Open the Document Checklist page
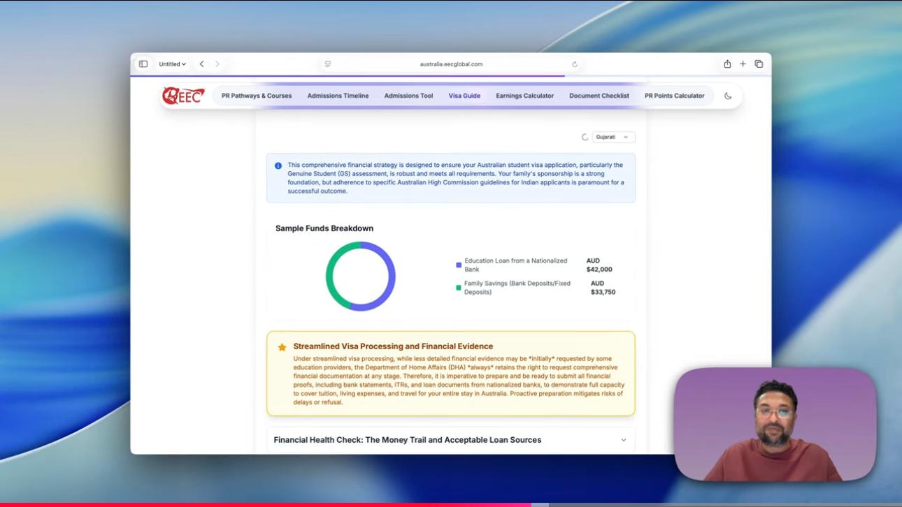This screenshot has height=507, width=902. [x=599, y=95]
